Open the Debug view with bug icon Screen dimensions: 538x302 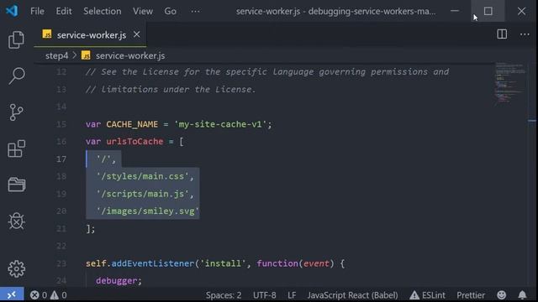[x=16, y=221]
